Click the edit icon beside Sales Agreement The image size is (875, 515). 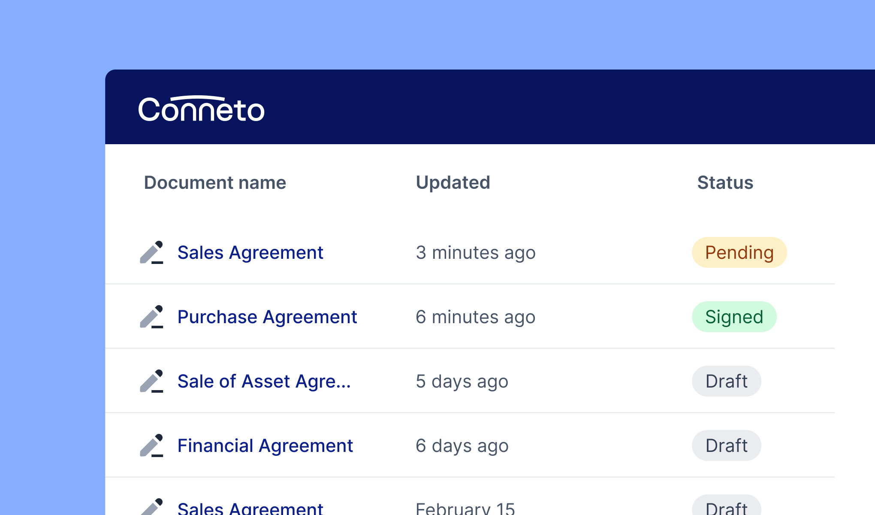pos(152,253)
